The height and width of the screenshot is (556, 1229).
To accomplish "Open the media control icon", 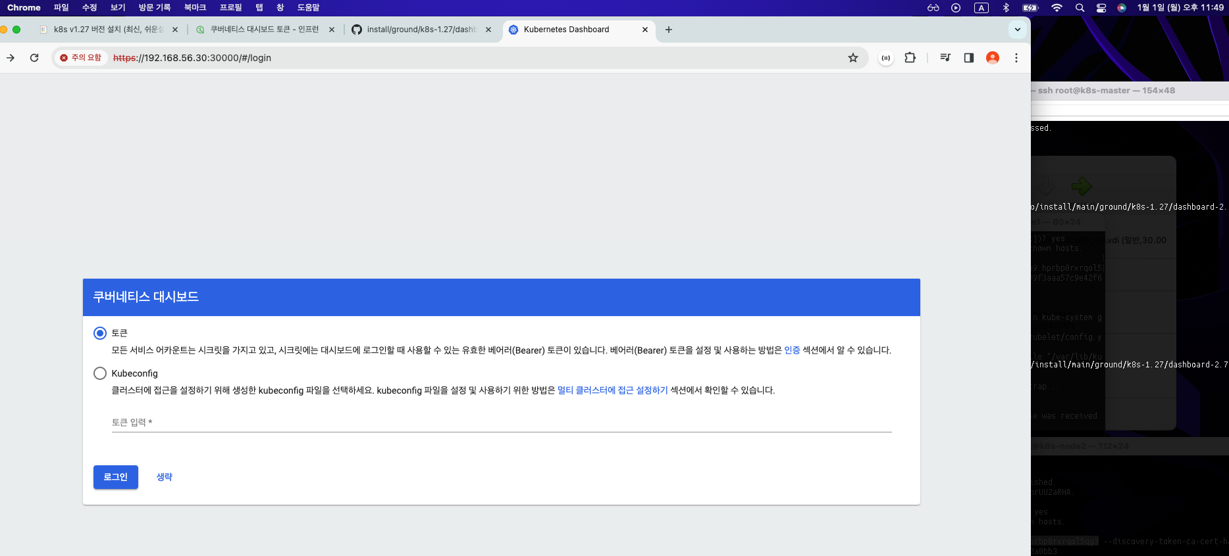I will (945, 58).
